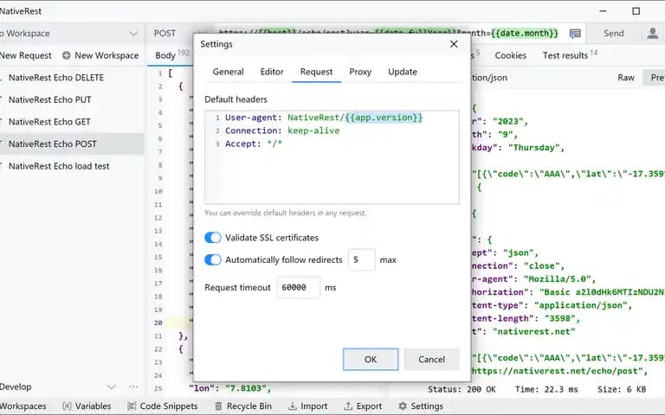Click the {{date.month}} variable in URL

[x=525, y=33]
